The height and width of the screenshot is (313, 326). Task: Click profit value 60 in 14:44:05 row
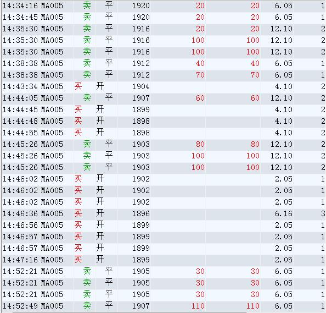tap(200, 98)
